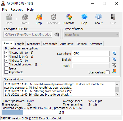Click the time elapsed value 23s
Viewport: 123px width, 121px height.
pyautogui.click(x=29, y=104)
